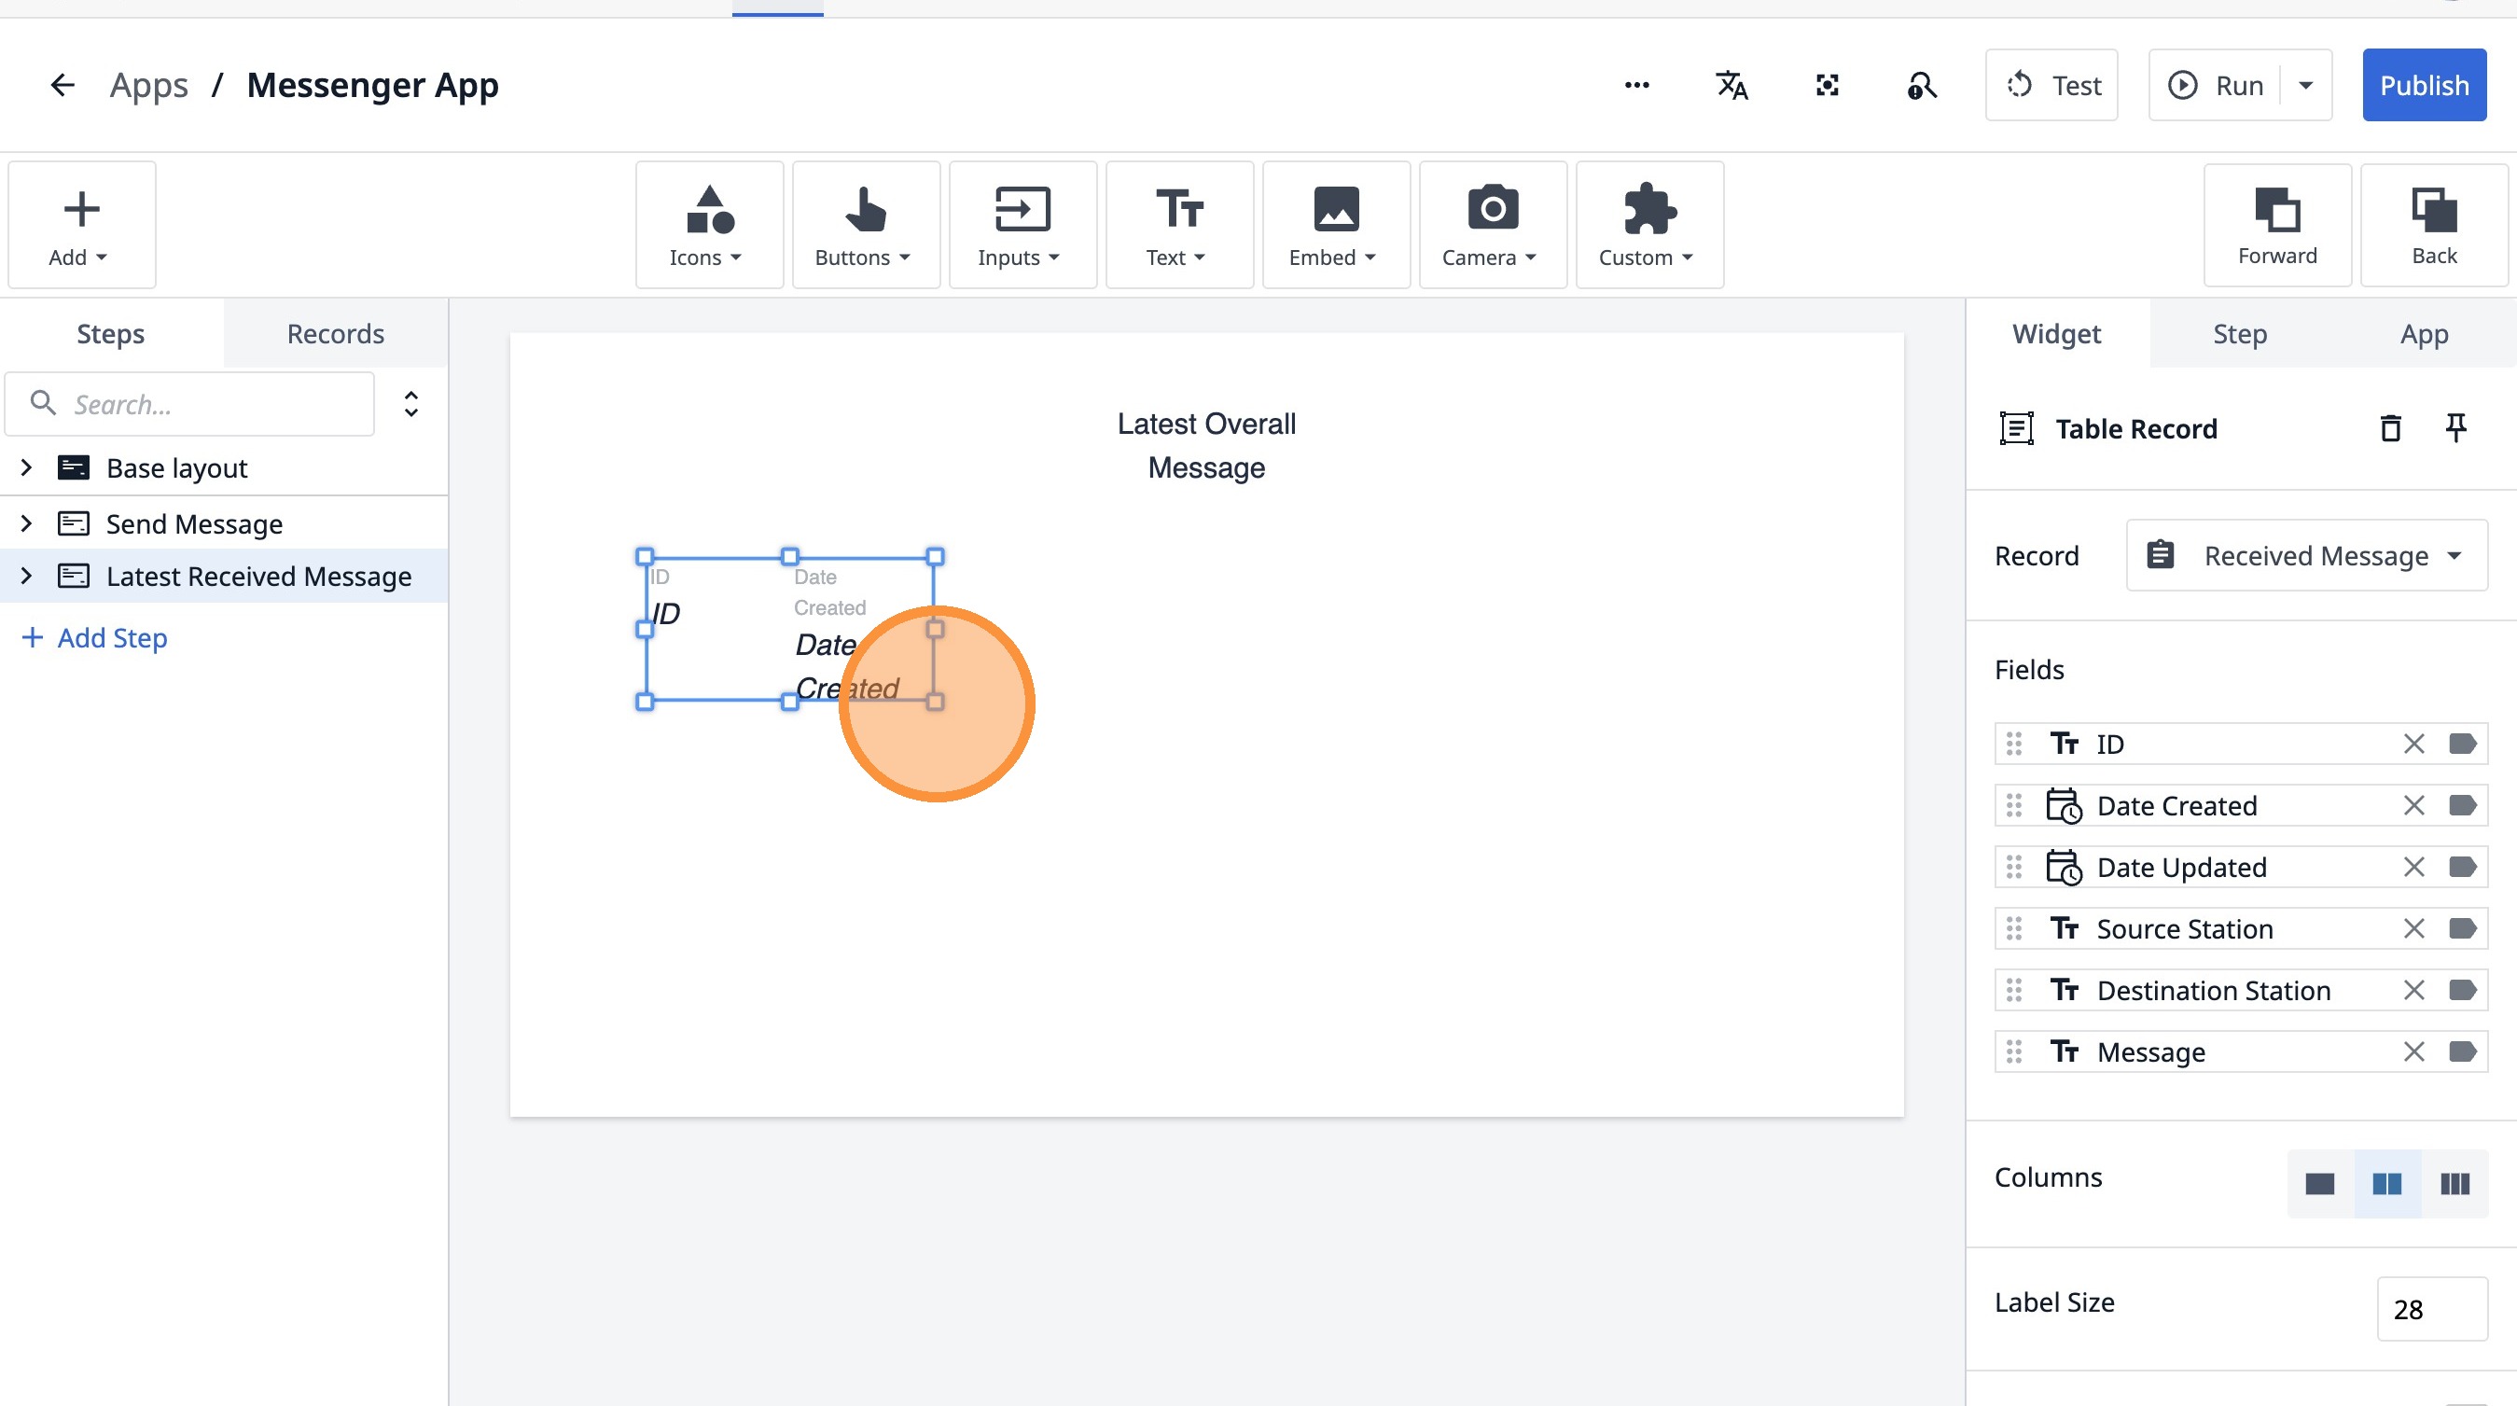Click the fit-to-screen focus icon
2517x1406 pixels.
1827,85
